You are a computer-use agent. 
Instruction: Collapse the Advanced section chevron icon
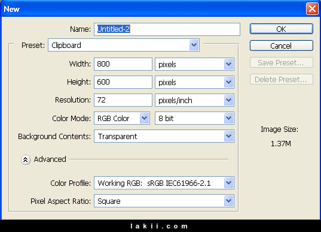tap(26, 159)
